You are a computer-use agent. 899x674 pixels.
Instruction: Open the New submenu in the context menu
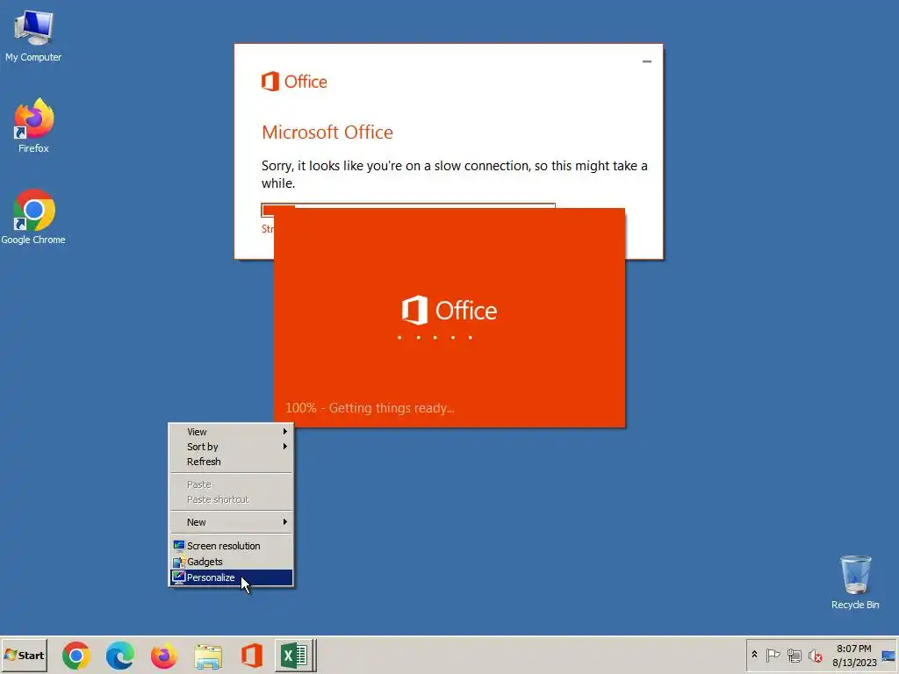coord(232,522)
